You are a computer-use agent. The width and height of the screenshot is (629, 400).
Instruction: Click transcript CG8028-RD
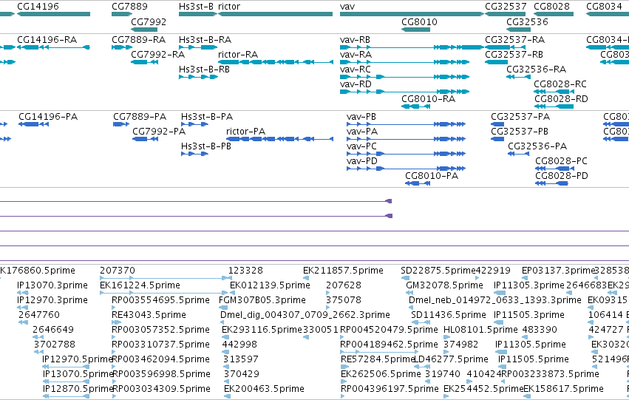554,106
